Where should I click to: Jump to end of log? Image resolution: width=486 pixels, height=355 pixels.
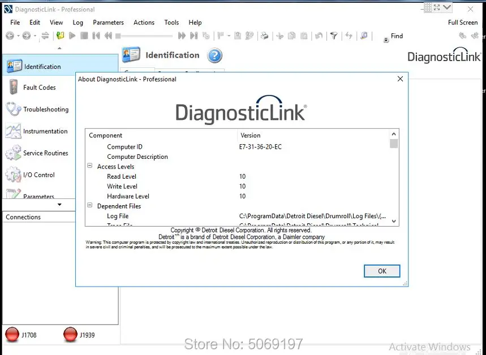tap(193, 36)
